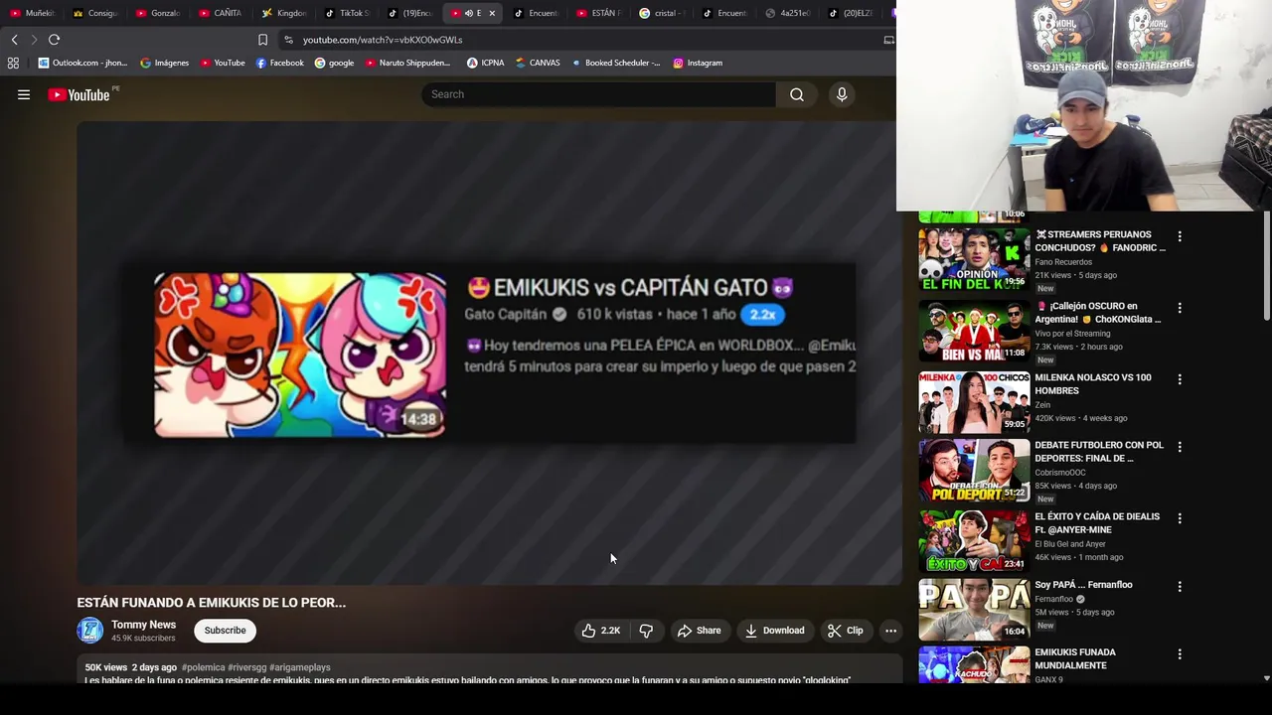1272x715 pixels.
Task: Click the #polemica hashtag
Action: coord(203,667)
